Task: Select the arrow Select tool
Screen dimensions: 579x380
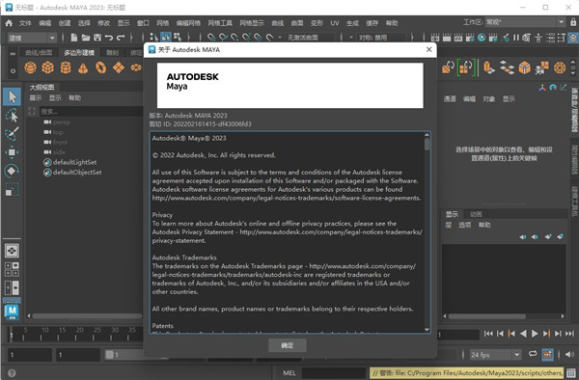Action: click(12, 96)
